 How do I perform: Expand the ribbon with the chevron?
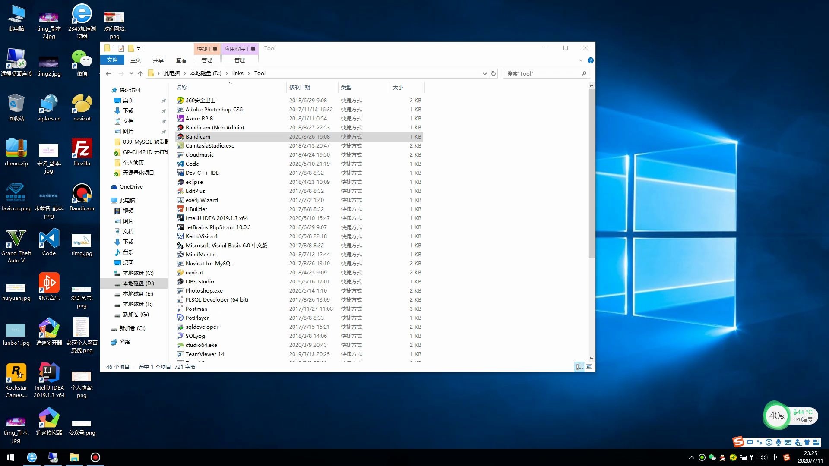click(581, 60)
